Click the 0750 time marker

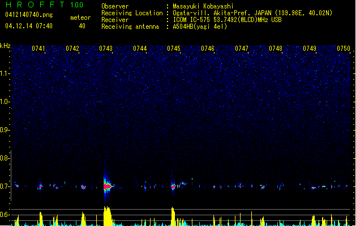(x=344, y=48)
